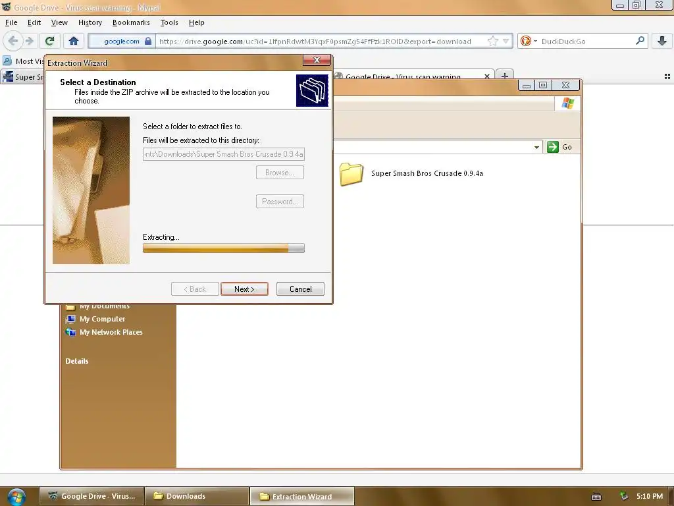Screen dimensions: 674x506
Task: Click the 5:10 PM taskbar clock
Action: (x=650, y=496)
